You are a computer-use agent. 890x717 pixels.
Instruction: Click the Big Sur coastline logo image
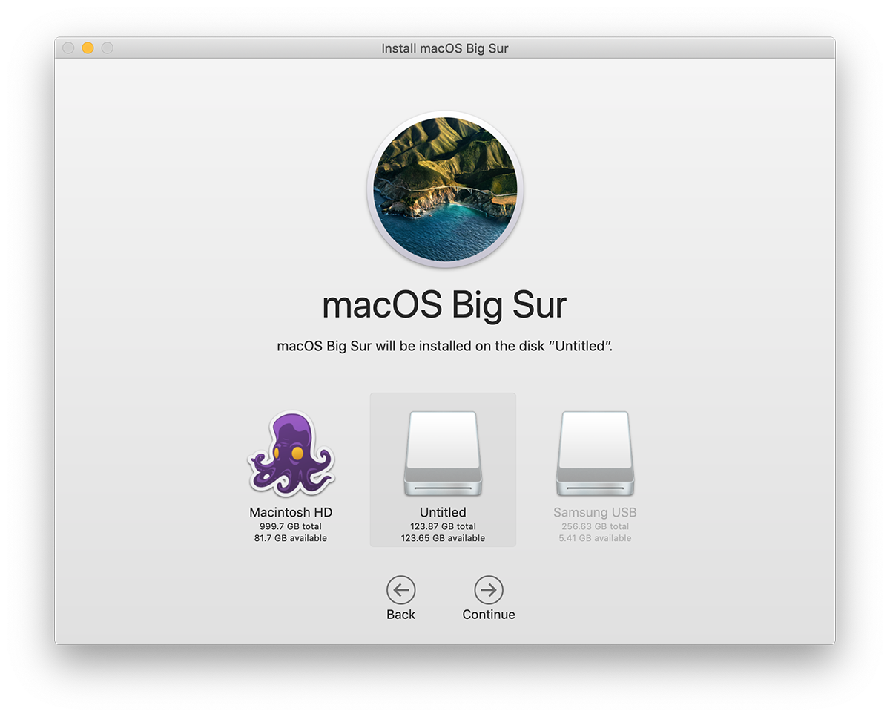[445, 188]
